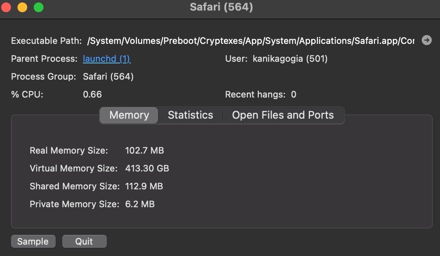Click the Shared Memory Size label
Image resolution: width=440 pixels, height=256 pixels.
coord(75,186)
